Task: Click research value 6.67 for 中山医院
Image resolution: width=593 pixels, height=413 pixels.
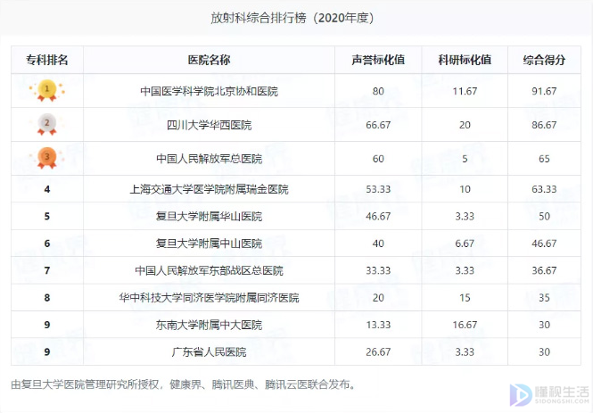Action: [x=465, y=244]
